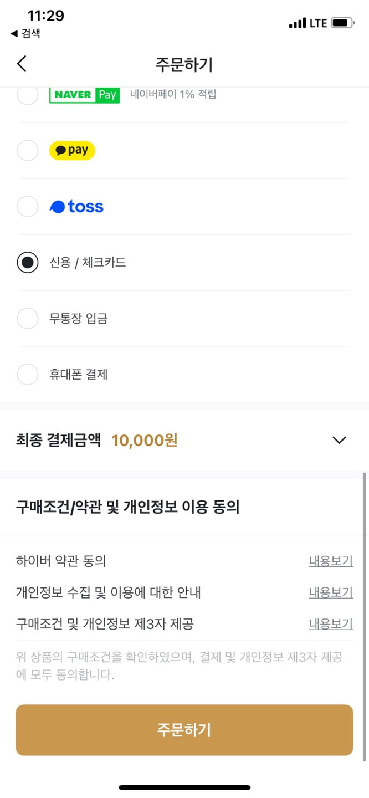Viewport: 369px width, 798px height.
Task: Tap the toss logo
Action: [76, 207]
